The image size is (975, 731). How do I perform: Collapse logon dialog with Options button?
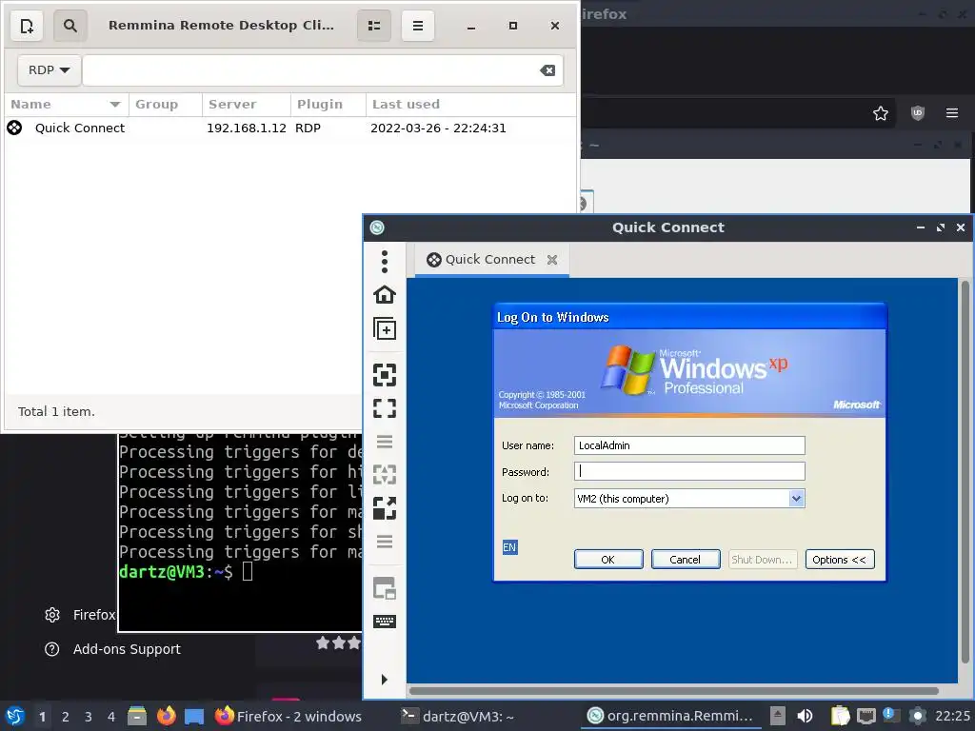840,560
